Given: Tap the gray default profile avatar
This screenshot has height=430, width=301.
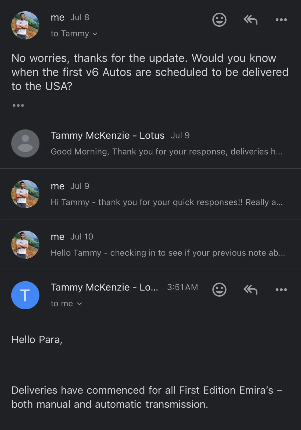Looking at the screenshot, I should tap(25, 143).
